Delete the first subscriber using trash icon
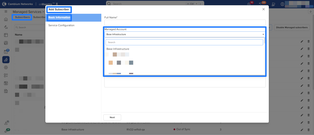The height and width of the screenshot is (135, 314). point(308,42)
